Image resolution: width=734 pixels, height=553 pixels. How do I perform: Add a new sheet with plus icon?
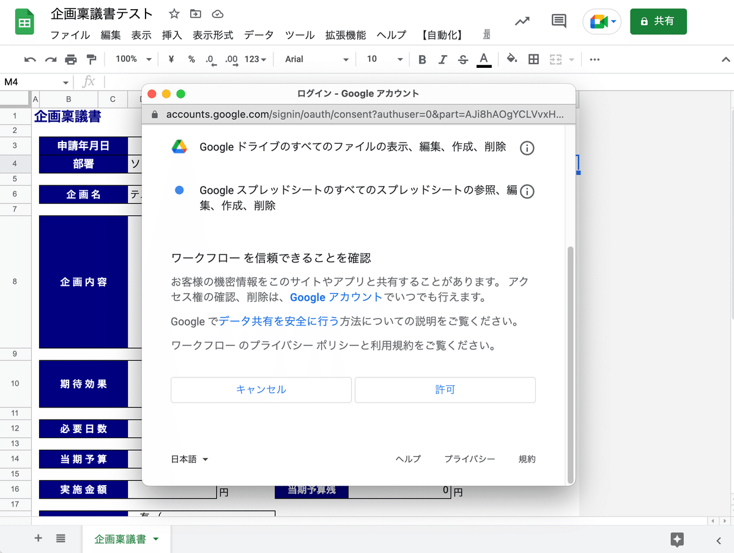click(x=39, y=538)
